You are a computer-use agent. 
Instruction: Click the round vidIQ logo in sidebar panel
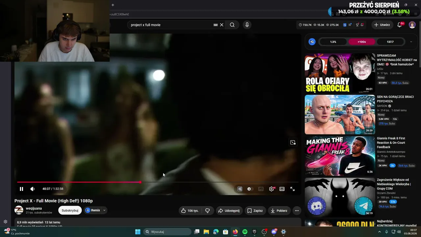(x=312, y=42)
